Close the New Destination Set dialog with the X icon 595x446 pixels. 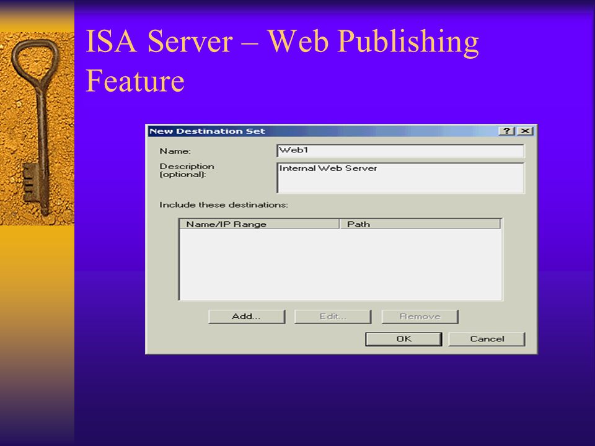click(x=525, y=131)
